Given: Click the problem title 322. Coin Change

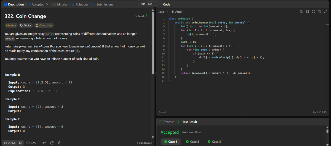Looking at the screenshot, I should point(25,16).
